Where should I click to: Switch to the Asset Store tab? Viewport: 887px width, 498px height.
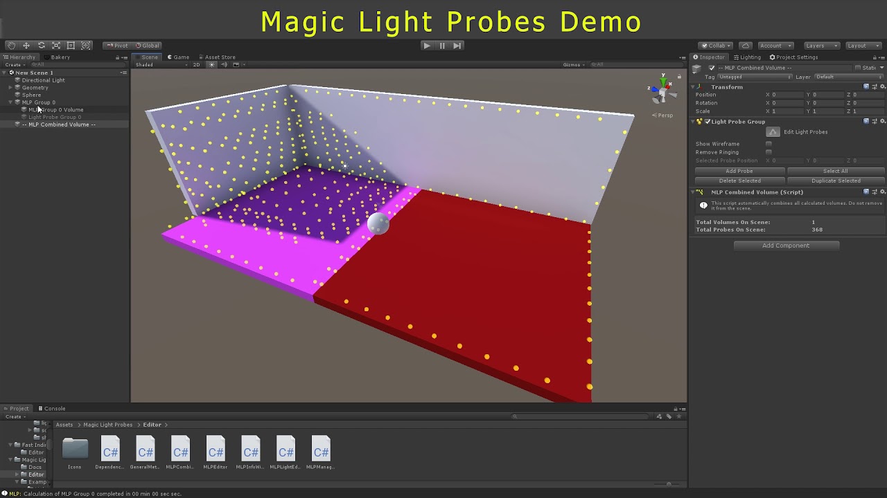[217, 57]
